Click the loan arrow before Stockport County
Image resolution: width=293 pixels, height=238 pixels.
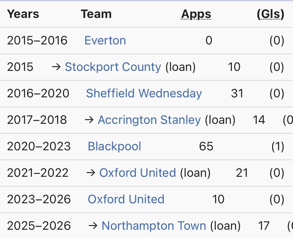pos(56,67)
